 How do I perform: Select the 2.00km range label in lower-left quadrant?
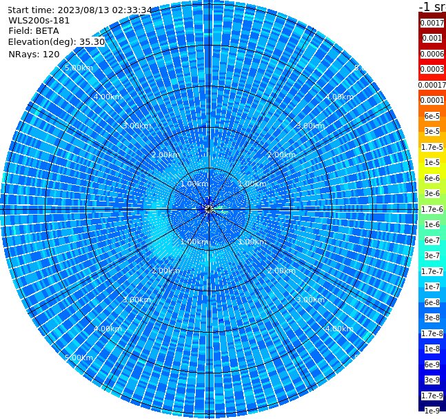[165, 271]
